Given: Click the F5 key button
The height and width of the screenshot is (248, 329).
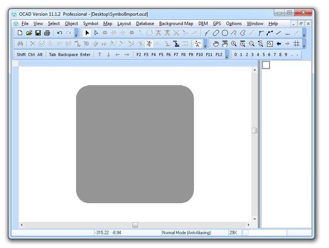Looking at the screenshot, I should click(x=161, y=55).
